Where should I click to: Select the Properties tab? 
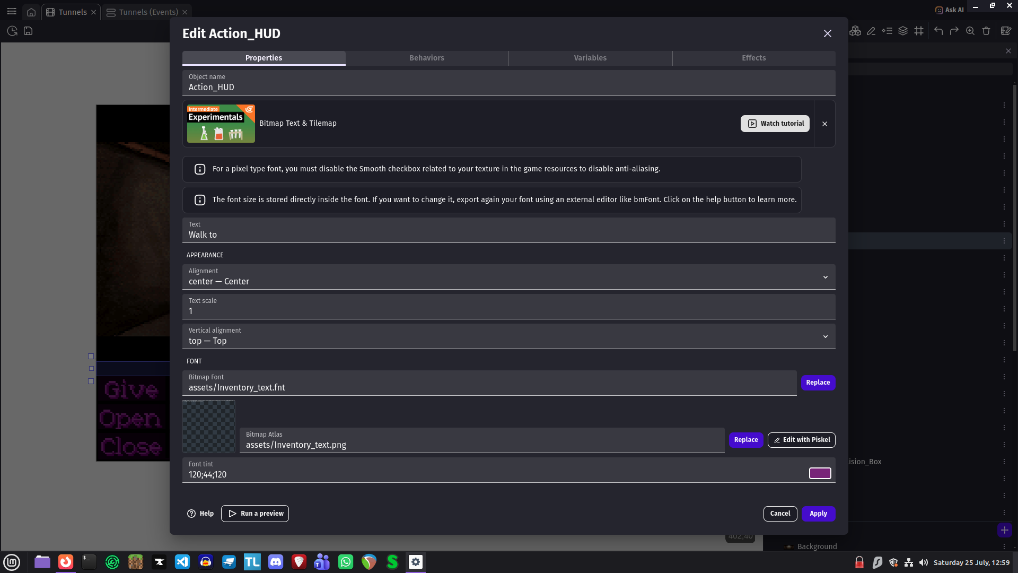pos(264,58)
